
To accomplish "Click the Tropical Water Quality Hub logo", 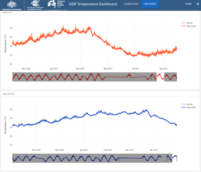I will click(x=56, y=5).
